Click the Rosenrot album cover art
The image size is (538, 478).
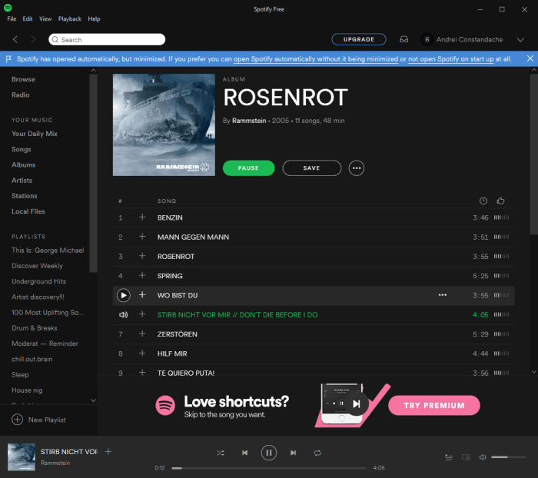164,125
